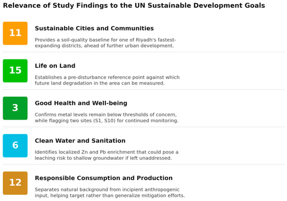The image size is (287, 201).
Task: Click the orange SDG 11 badge
Action: 15,33
